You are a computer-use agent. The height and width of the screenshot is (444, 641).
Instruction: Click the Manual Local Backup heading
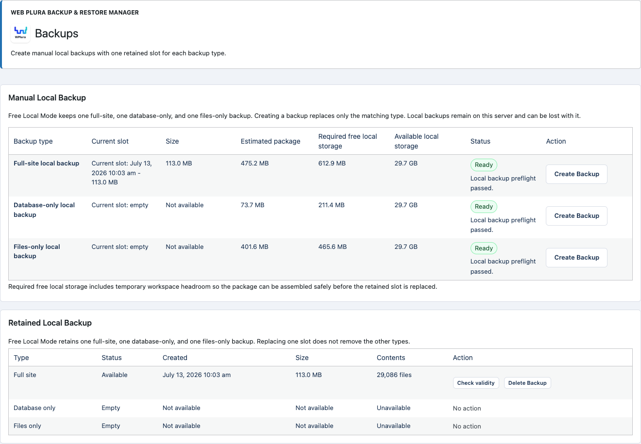[x=47, y=98]
